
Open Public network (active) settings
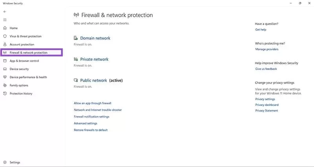pyautogui.click(x=93, y=80)
